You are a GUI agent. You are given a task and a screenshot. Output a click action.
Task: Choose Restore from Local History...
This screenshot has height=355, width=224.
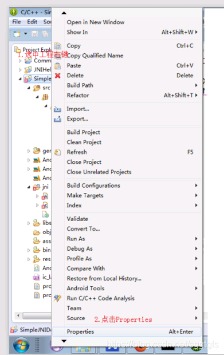127,278
